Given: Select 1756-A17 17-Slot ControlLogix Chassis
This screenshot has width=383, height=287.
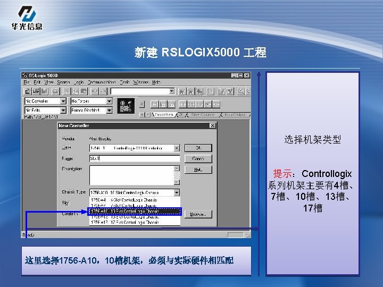Looking at the screenshot, I should (135, 222).
